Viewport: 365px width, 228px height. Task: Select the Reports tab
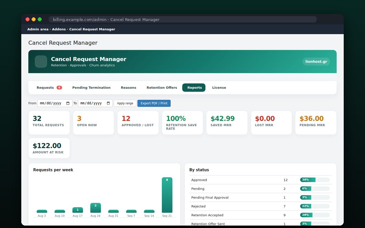tap(194, 88)
